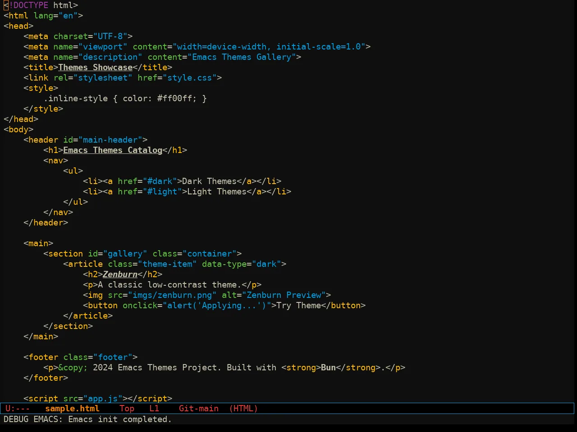Screen dimensions: 577x432
Task: Click the &copy; entity in footer
Action: pyautogui.click(x=73, y=368)
